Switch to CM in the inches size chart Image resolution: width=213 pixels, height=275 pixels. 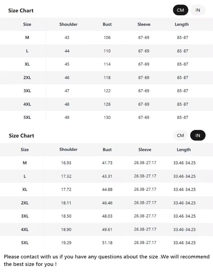pos(180,136)
